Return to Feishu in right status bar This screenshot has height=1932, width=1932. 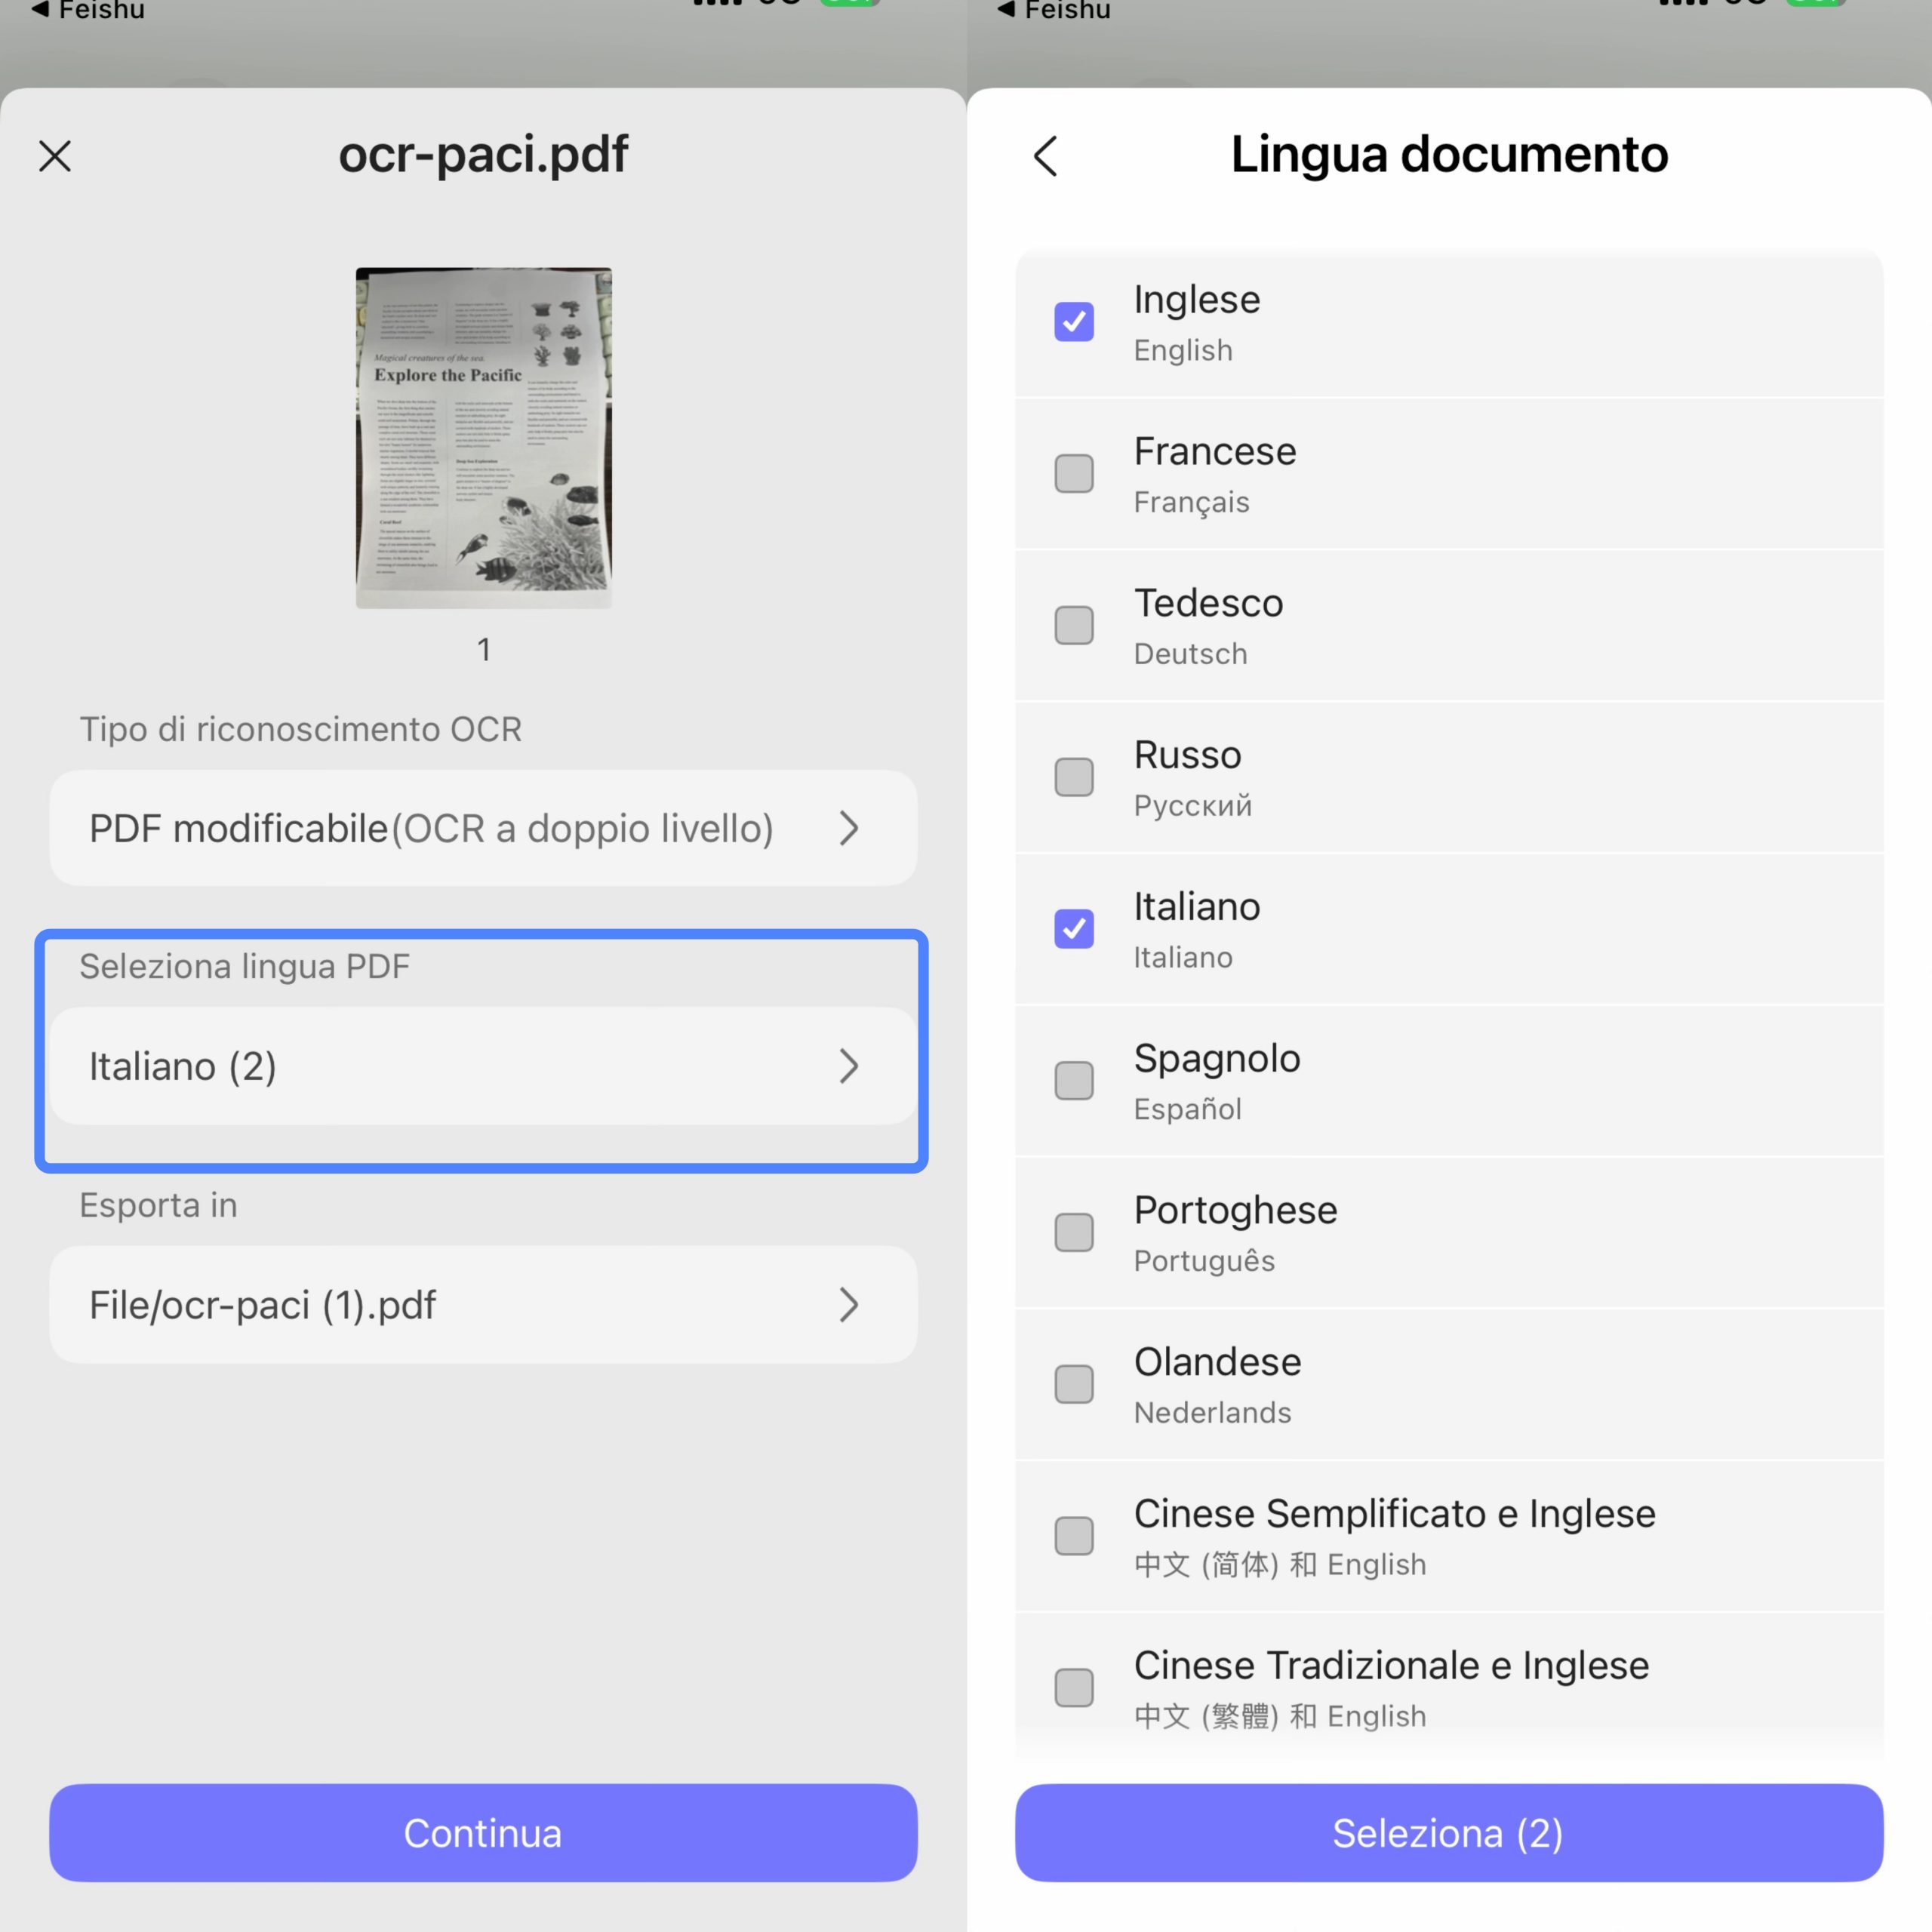[x=1054, y=10]
